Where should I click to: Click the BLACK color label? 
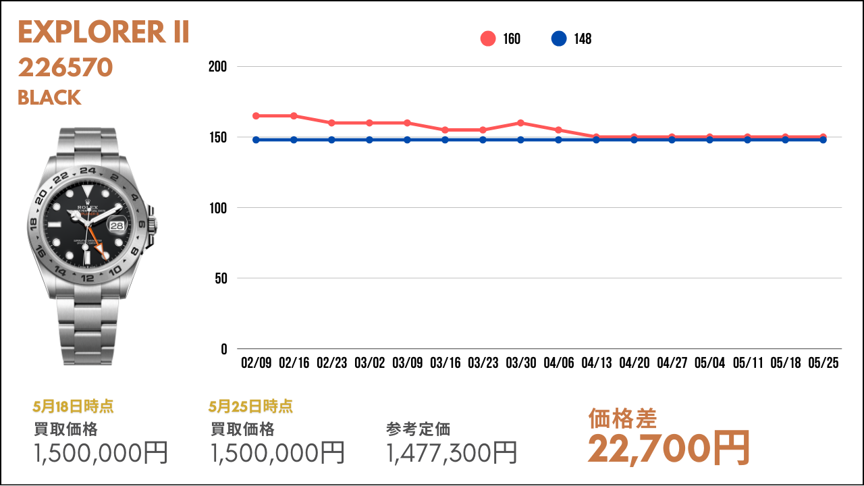click(x=49, y=98)
